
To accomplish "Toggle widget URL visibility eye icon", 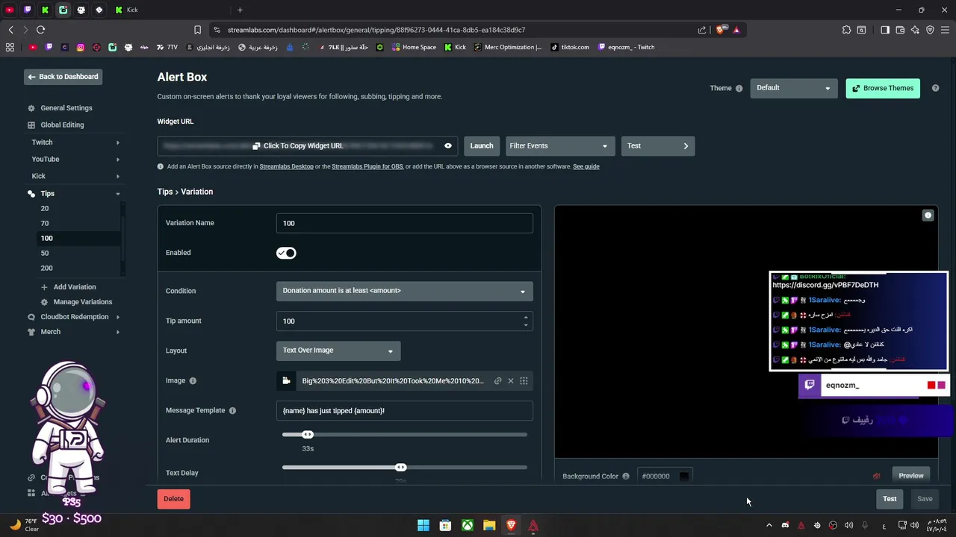I will pos(448,146).
